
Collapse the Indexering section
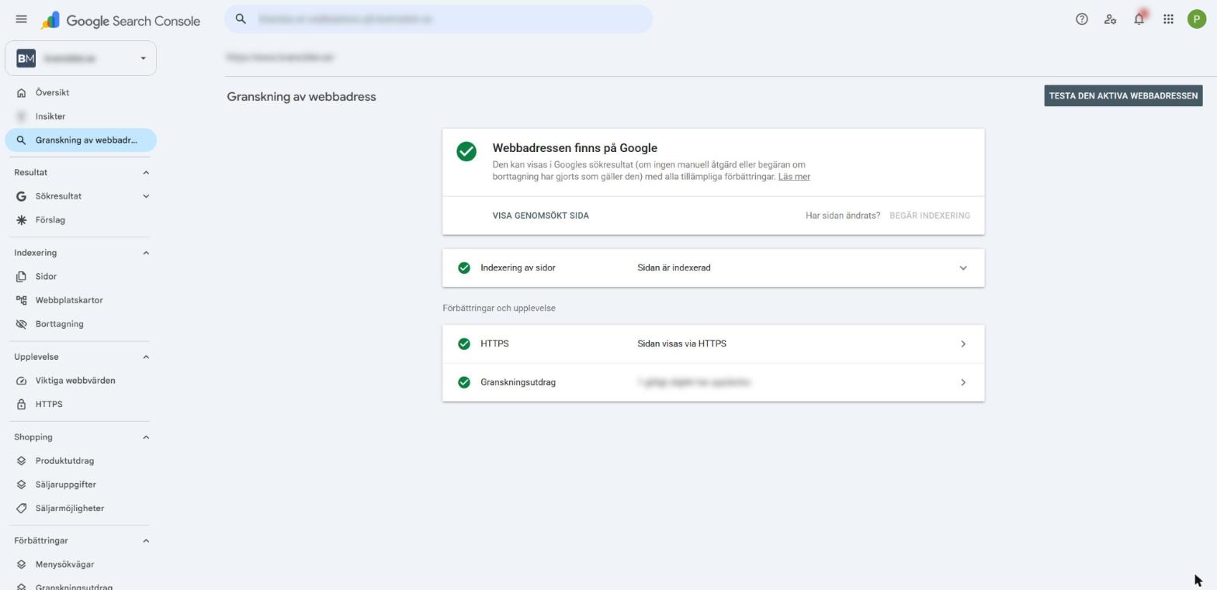[146, 253]
